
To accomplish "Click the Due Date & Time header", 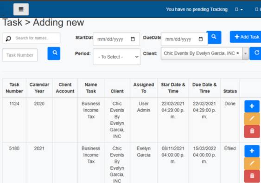I will click(x=204, y=88).
